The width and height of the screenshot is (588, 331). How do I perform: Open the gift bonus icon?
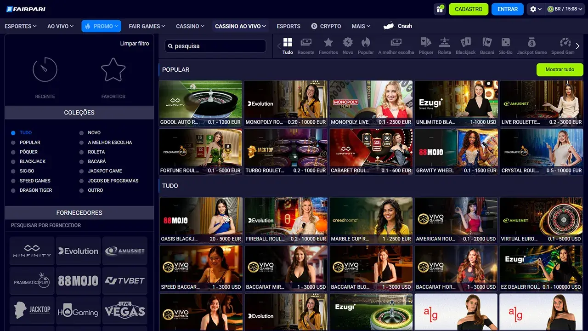tap(440, 9)
